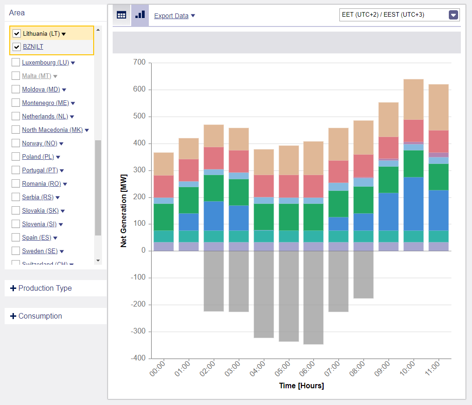Open the Consumption section
The image size is (472, 405).
tap(40, 316)
